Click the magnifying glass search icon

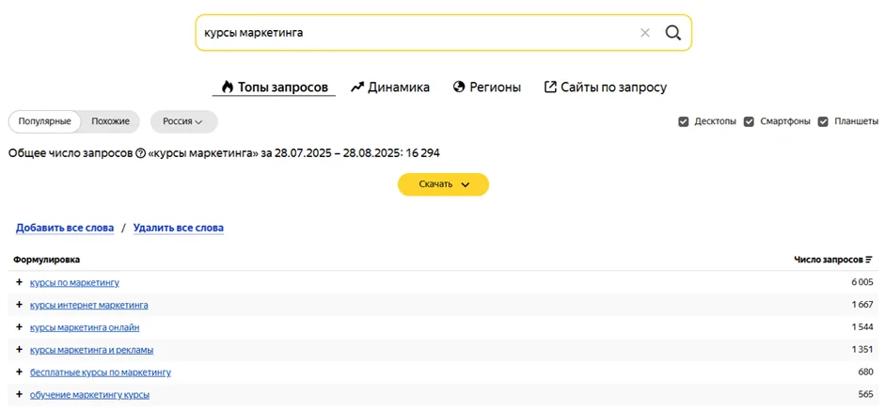pos(672,33)
